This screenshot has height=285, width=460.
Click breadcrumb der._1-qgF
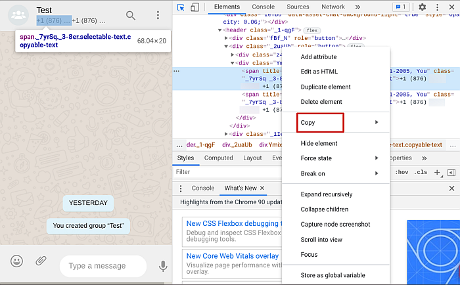200,145
